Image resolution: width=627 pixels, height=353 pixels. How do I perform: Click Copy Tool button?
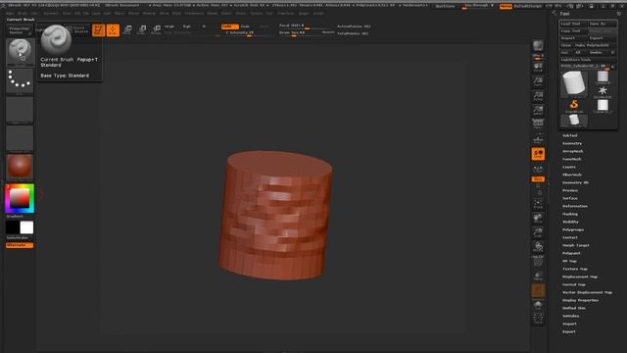pyautogui.click(x=573, y=30)
